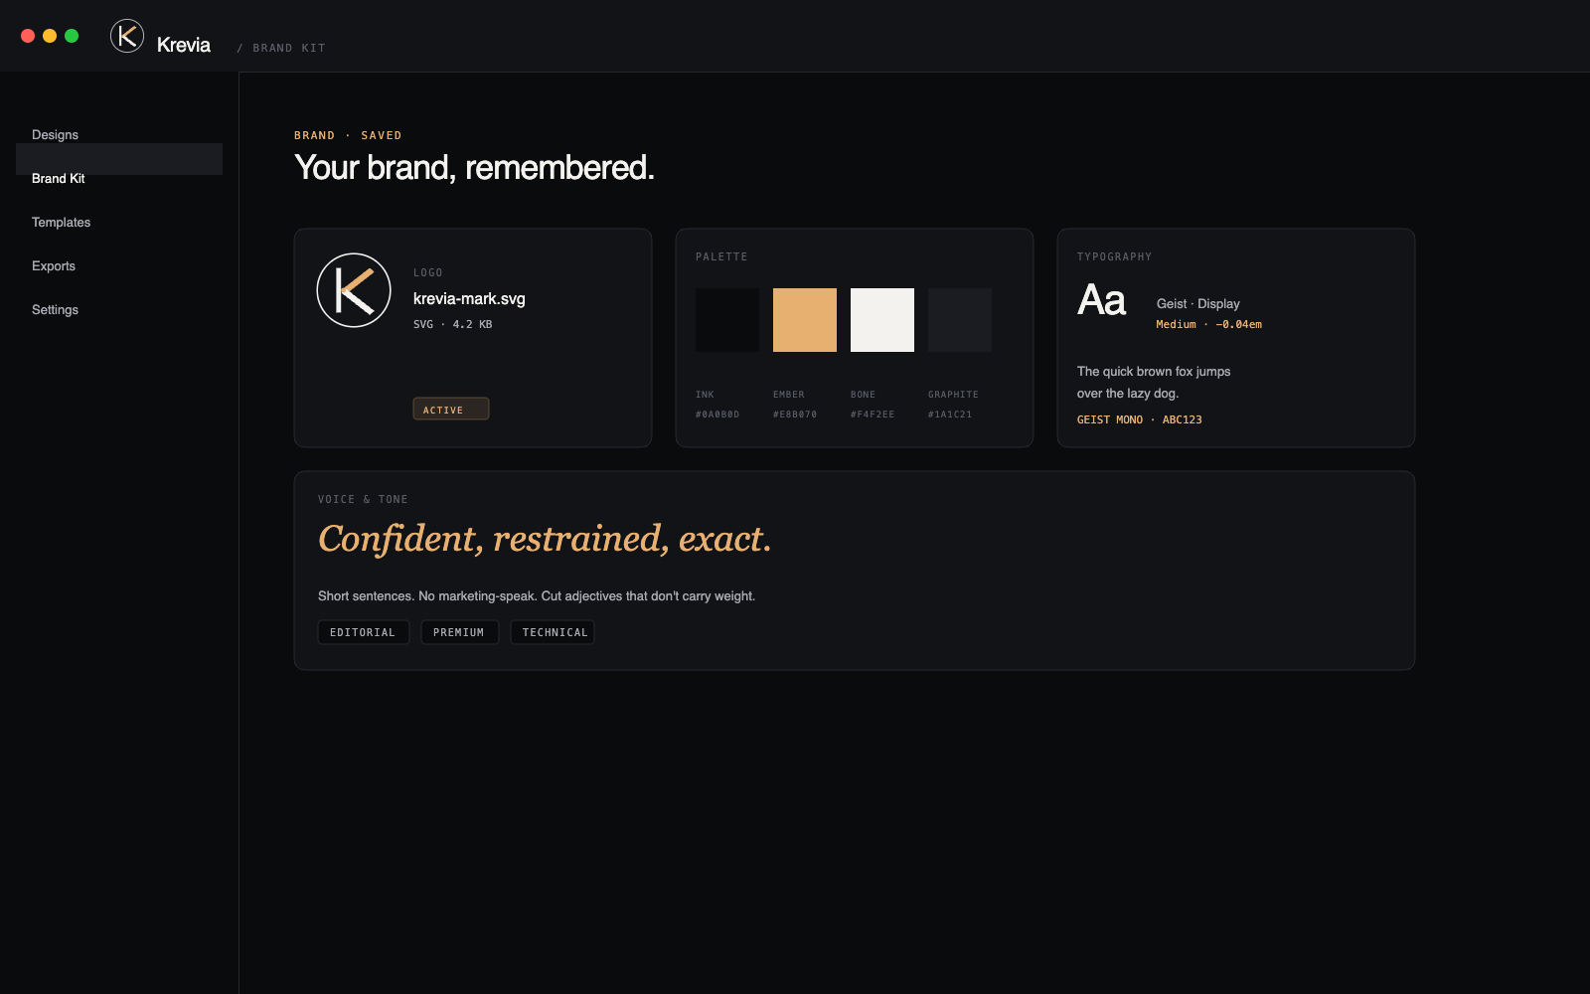The height and width of the screenshot is (994, 1590).
Task: Select the Graphite dark color swatch
Action: [960, 320]
